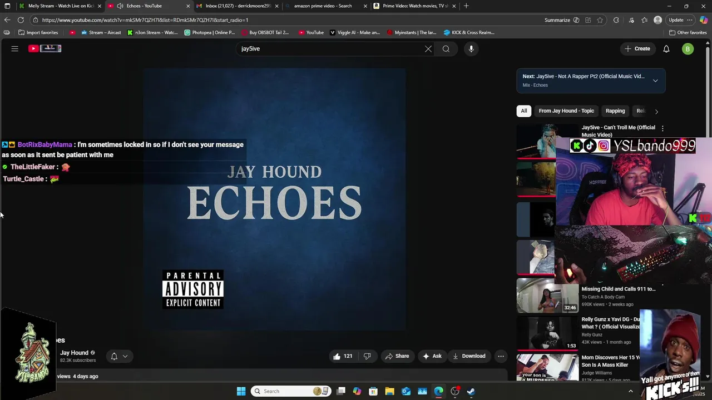Open Relly Gunz x Yavi DG video thumbnail
Screen dimensions: 712x400
[x=548, y=333]
